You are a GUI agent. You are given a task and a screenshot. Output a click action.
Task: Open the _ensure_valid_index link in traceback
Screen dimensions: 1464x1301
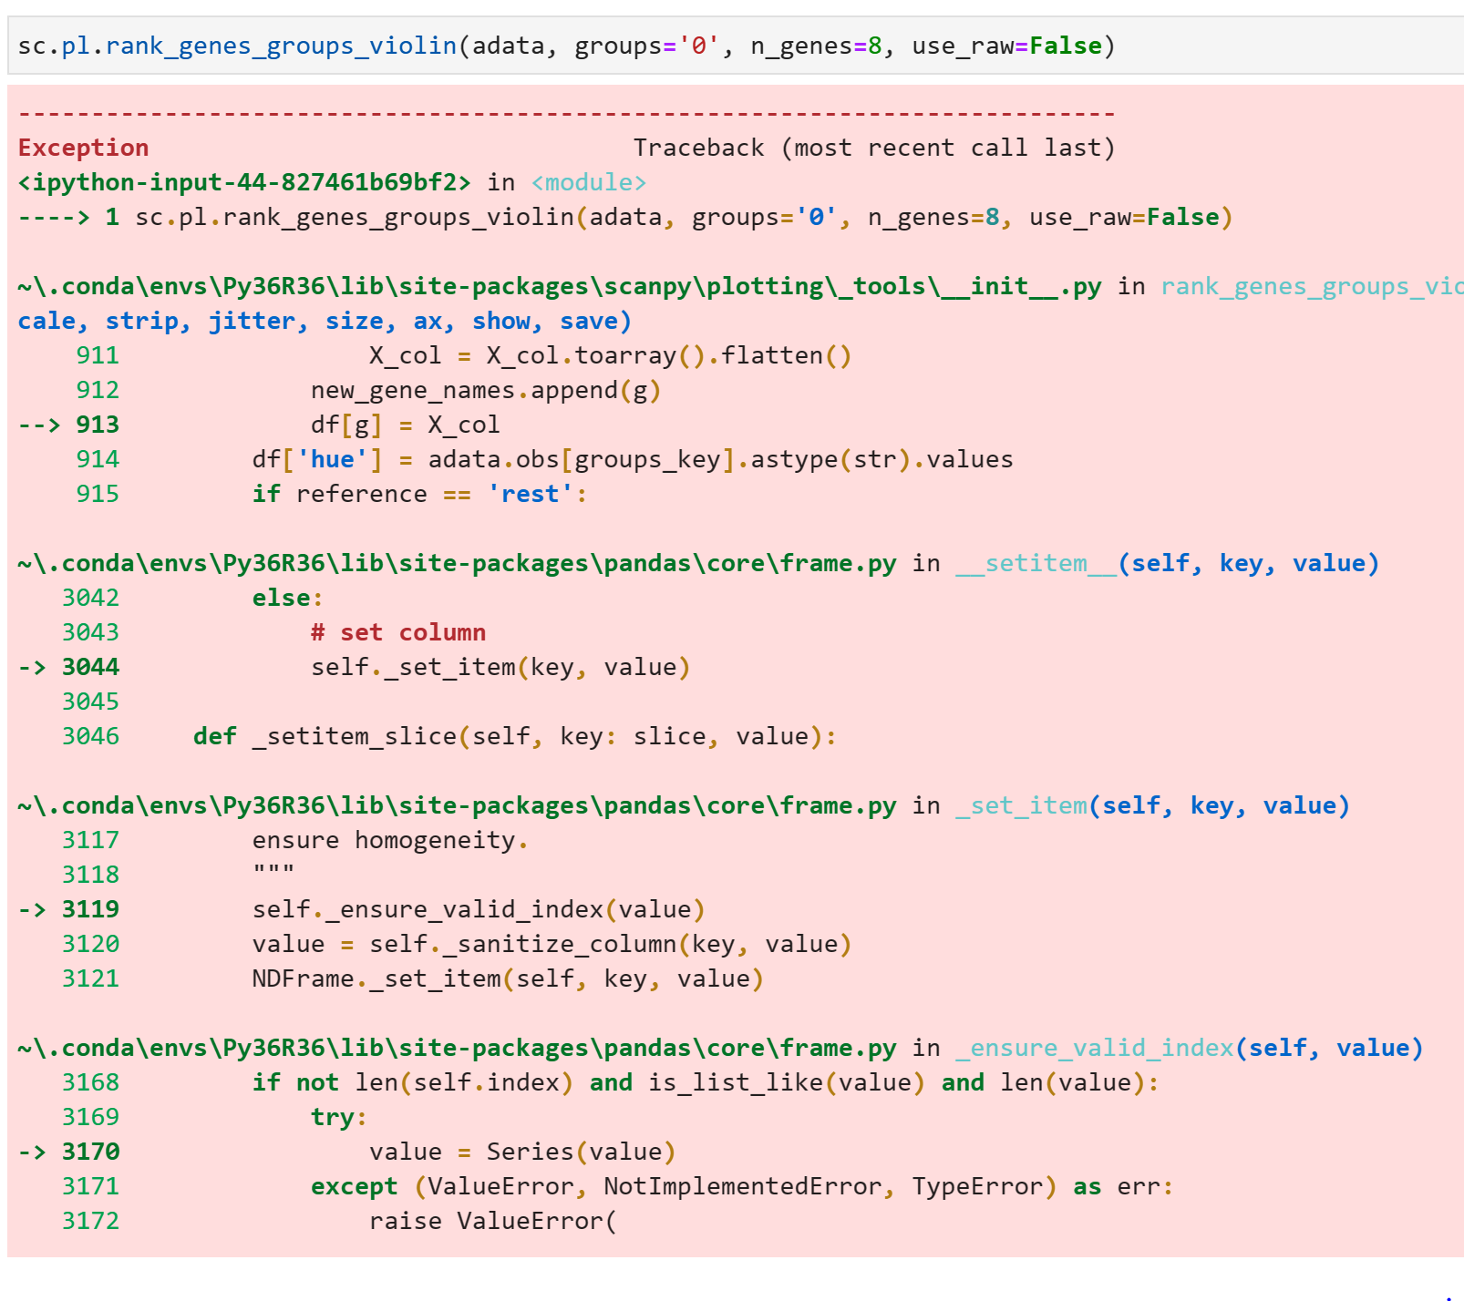pos(1094,1048)
